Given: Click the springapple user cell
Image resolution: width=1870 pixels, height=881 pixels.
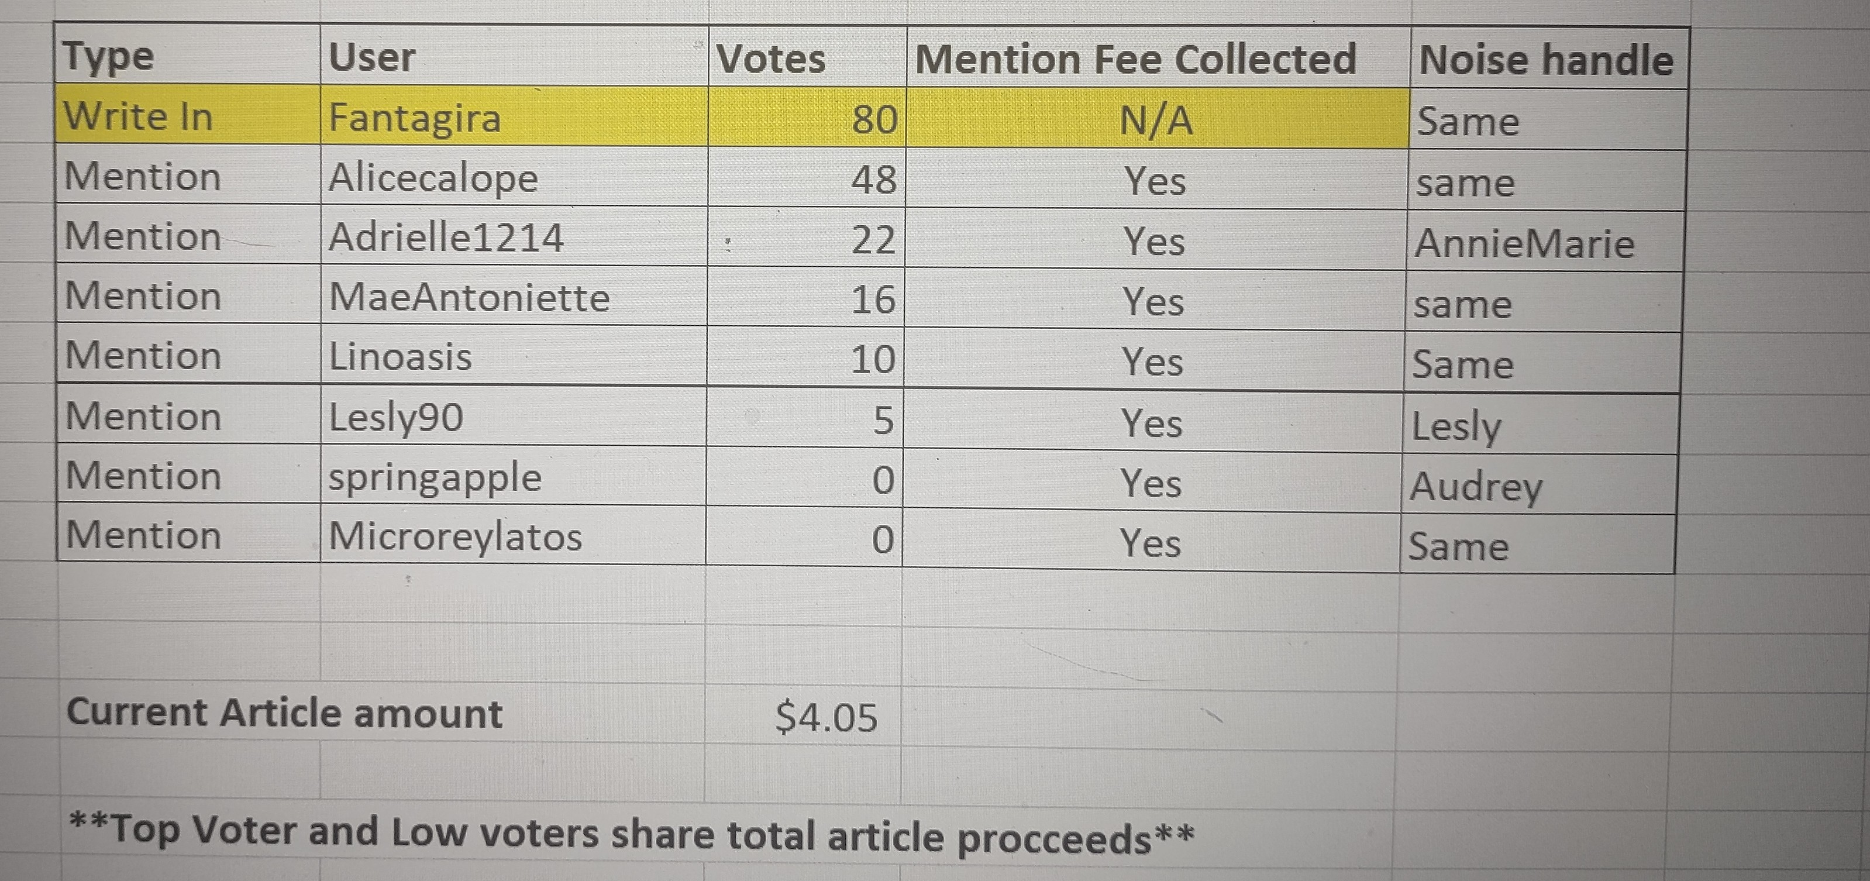Looking at the screenshot, I should [513, 476].
